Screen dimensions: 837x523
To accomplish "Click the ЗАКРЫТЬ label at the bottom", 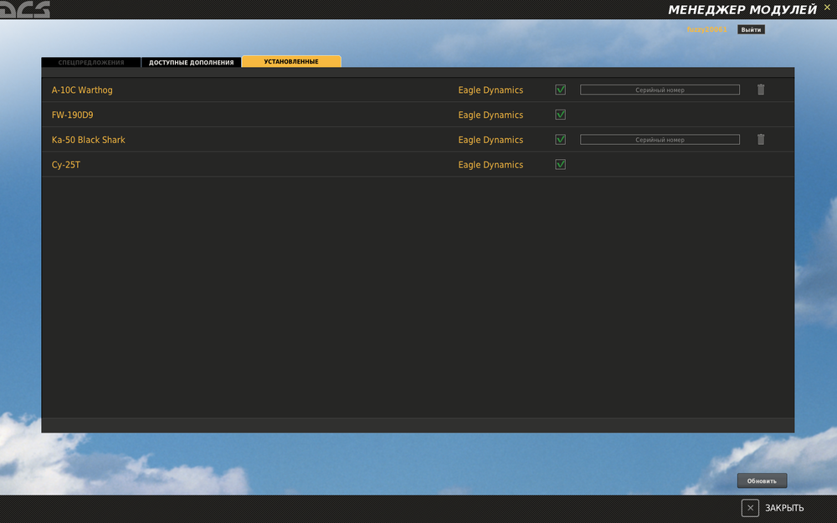I will [x=784, y=508].
